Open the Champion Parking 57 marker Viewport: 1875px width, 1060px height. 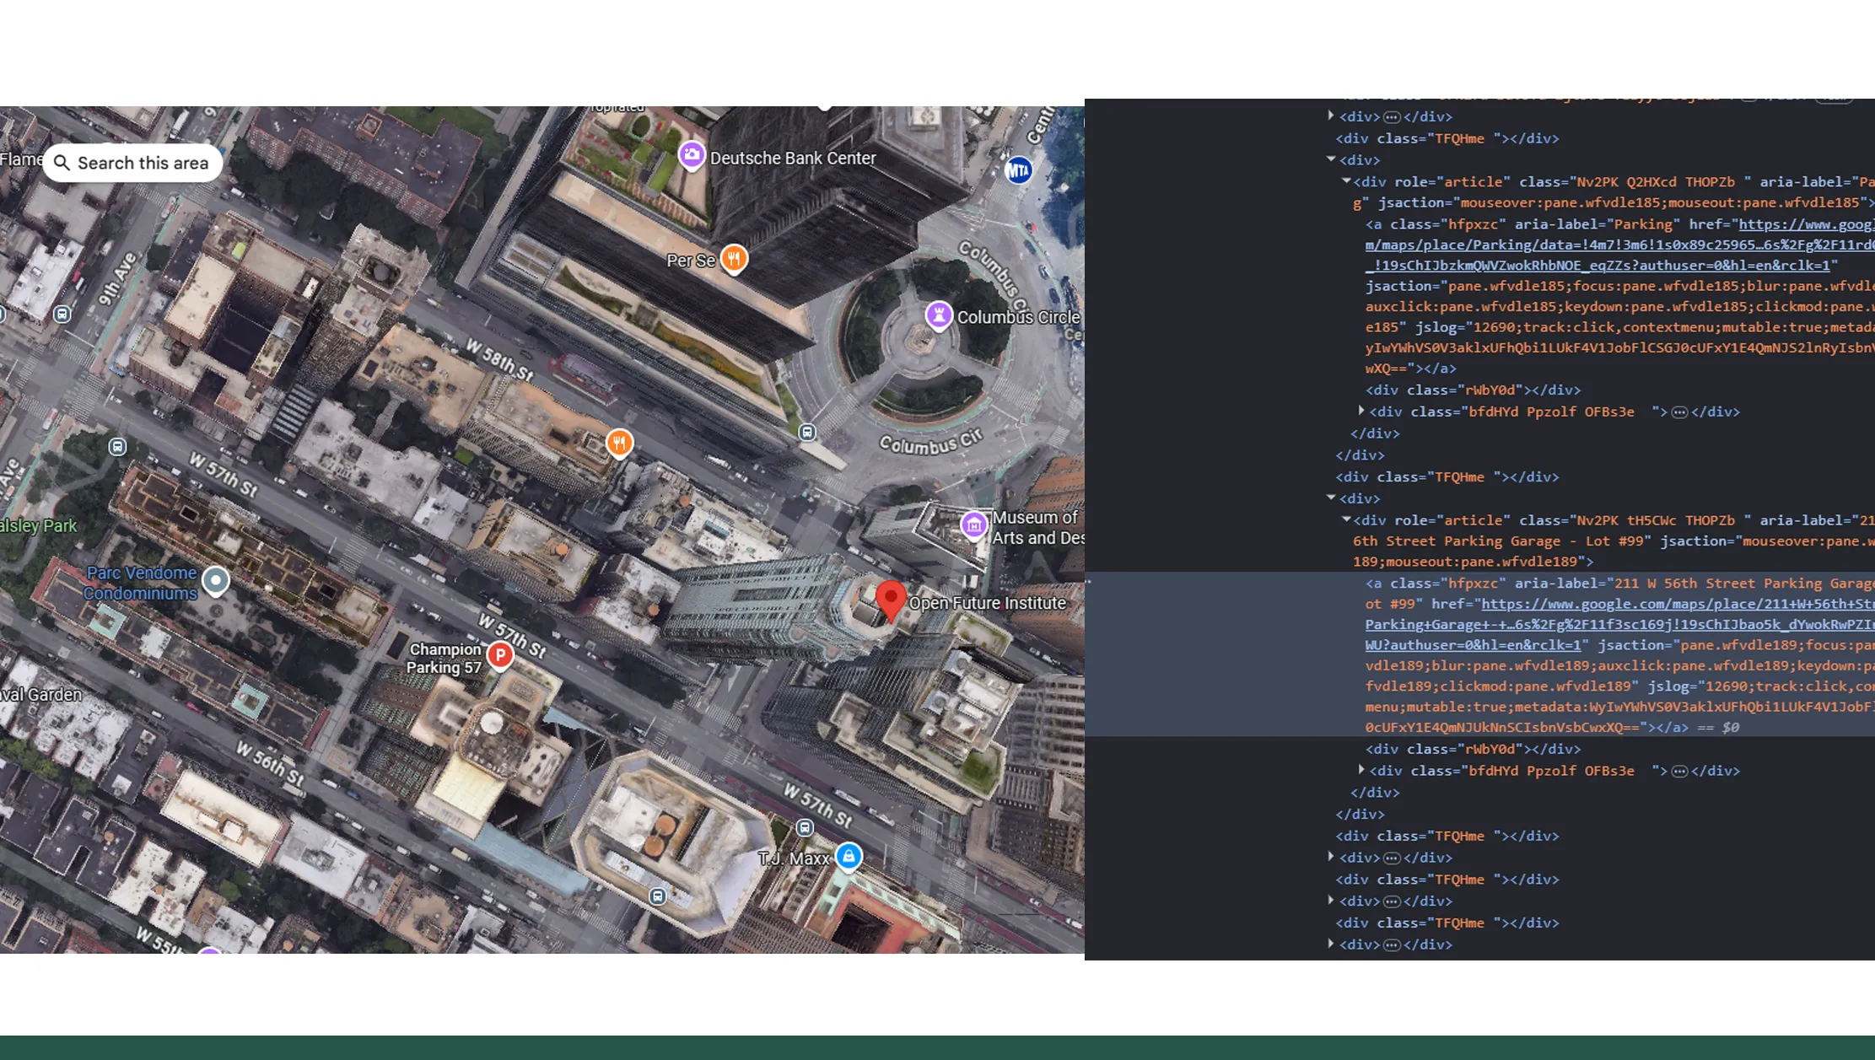pos(499,654)
